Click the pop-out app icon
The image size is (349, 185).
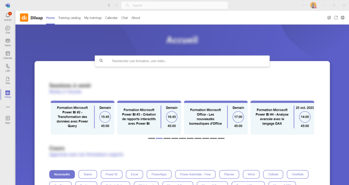tap(329, 18)
